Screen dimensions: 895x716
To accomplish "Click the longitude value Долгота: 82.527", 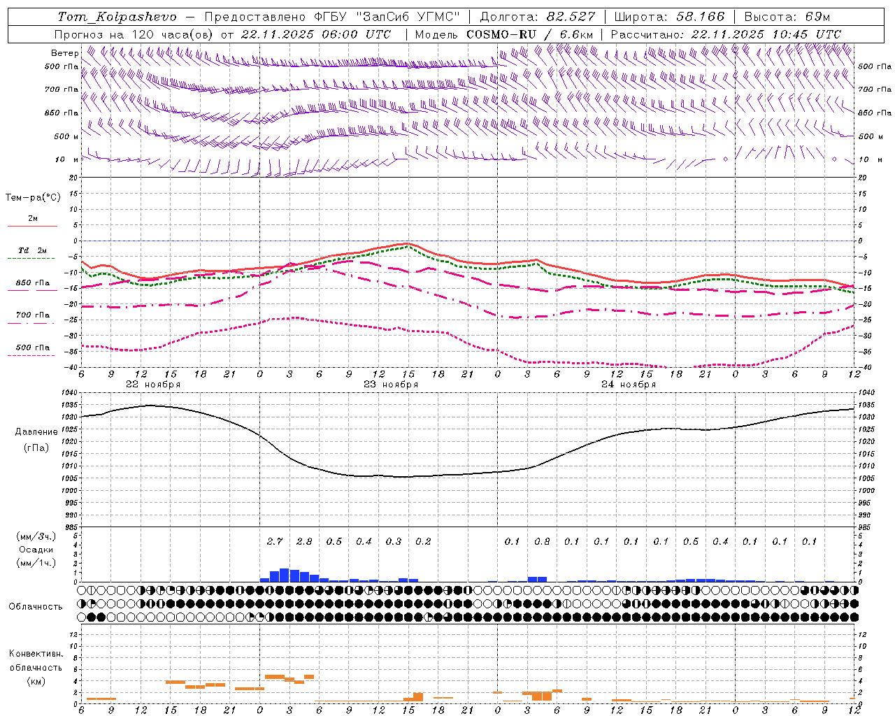I will point(538,17).
